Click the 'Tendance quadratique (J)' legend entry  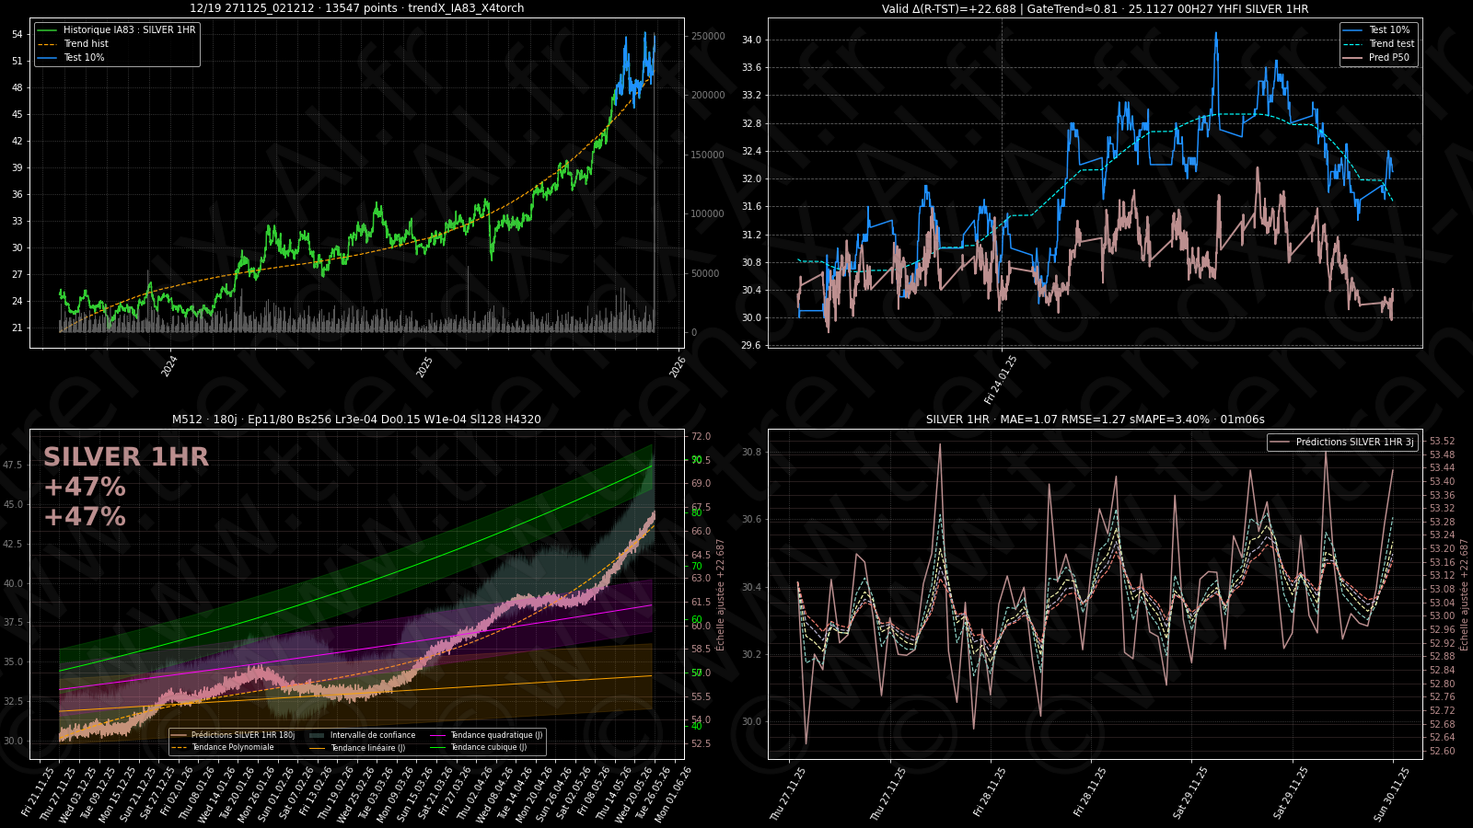tap(496, 736)
